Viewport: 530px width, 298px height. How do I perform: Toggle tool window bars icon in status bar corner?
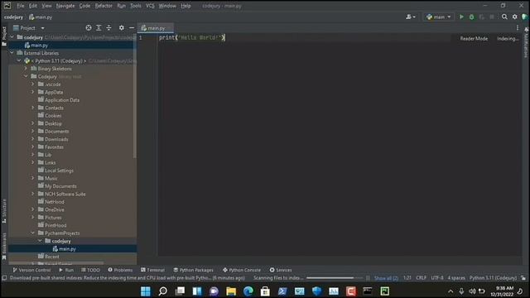4,278
